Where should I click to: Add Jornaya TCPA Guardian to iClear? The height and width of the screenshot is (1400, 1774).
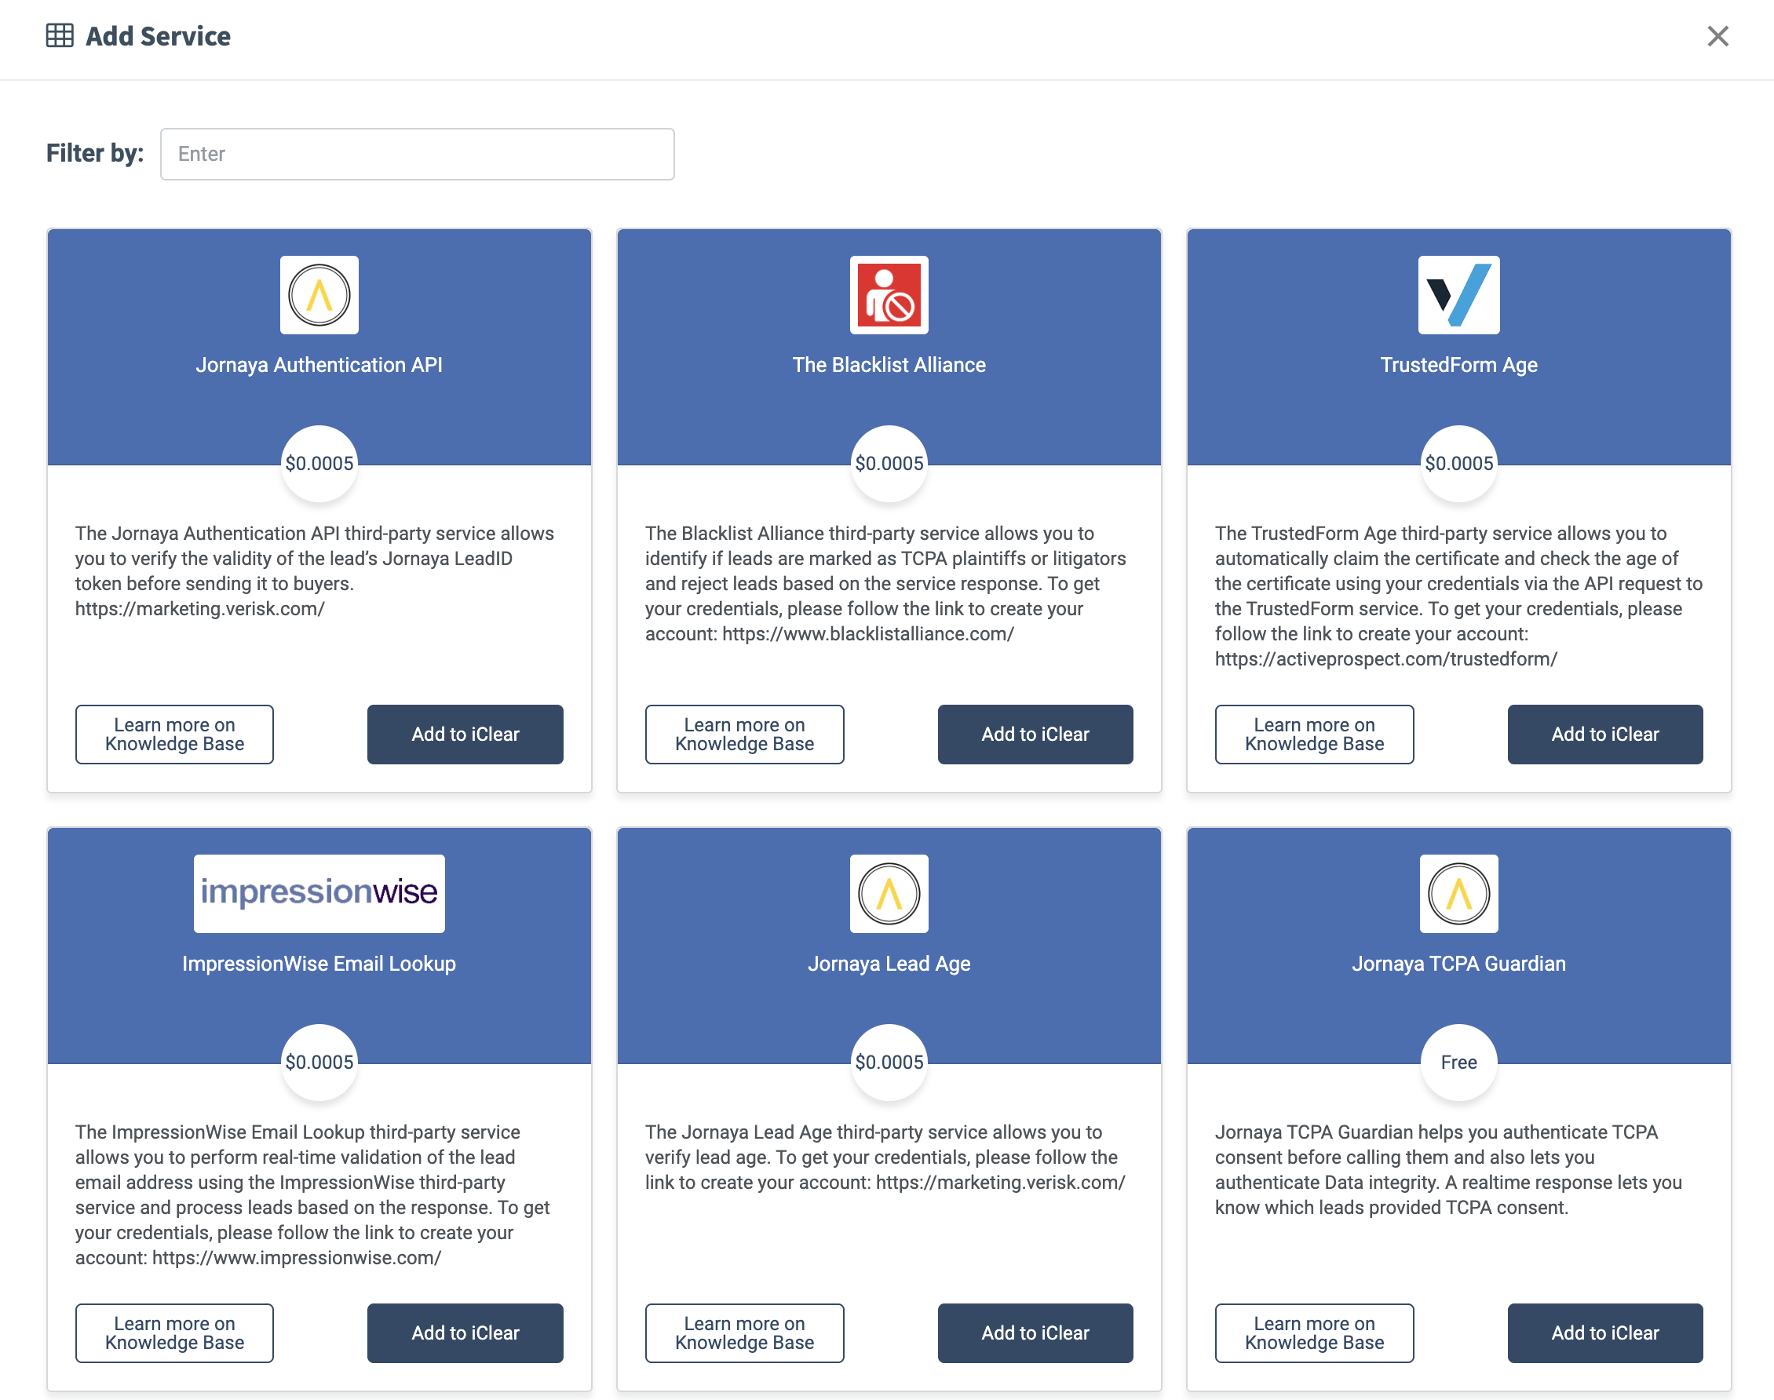click(x=1604, y=1333)
